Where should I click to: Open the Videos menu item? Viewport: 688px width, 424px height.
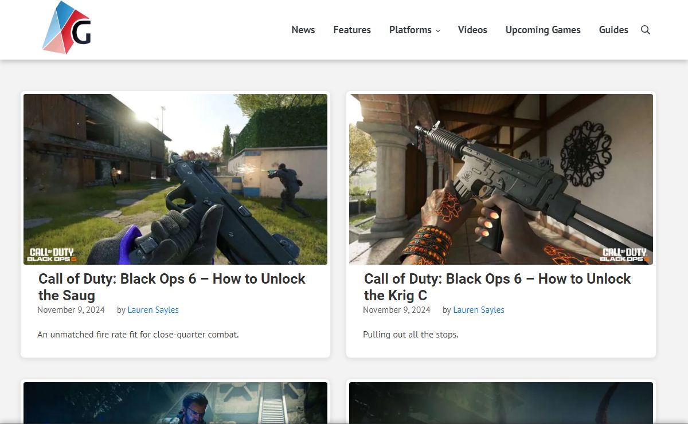[x=472, y=30]
